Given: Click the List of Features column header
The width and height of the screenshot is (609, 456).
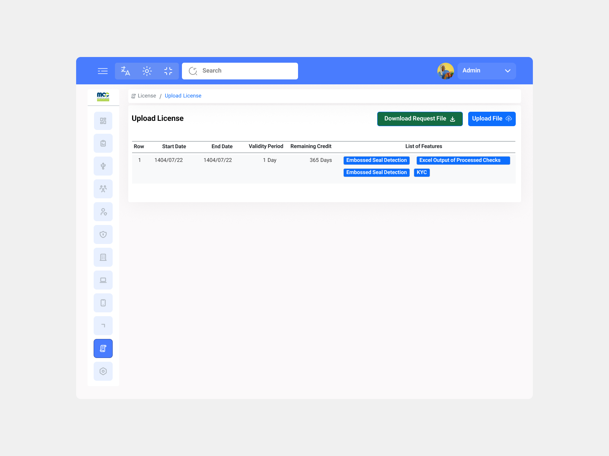Looking at the screenshot, I should (424, 146).
